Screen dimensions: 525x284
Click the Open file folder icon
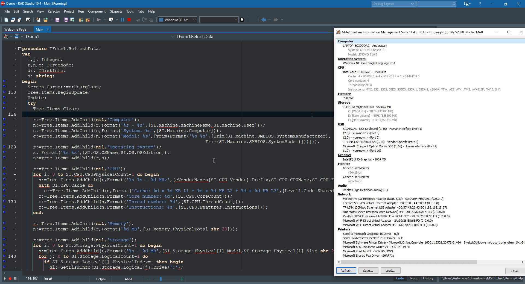click(45, 20)
